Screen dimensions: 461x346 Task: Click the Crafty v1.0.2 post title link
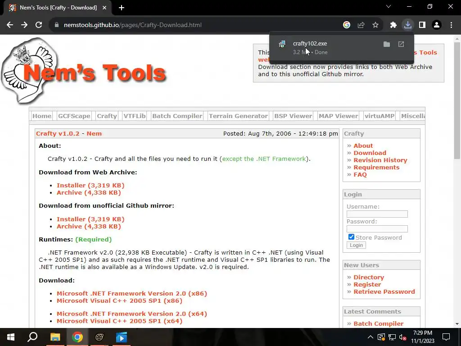click(x=58, y=133)
